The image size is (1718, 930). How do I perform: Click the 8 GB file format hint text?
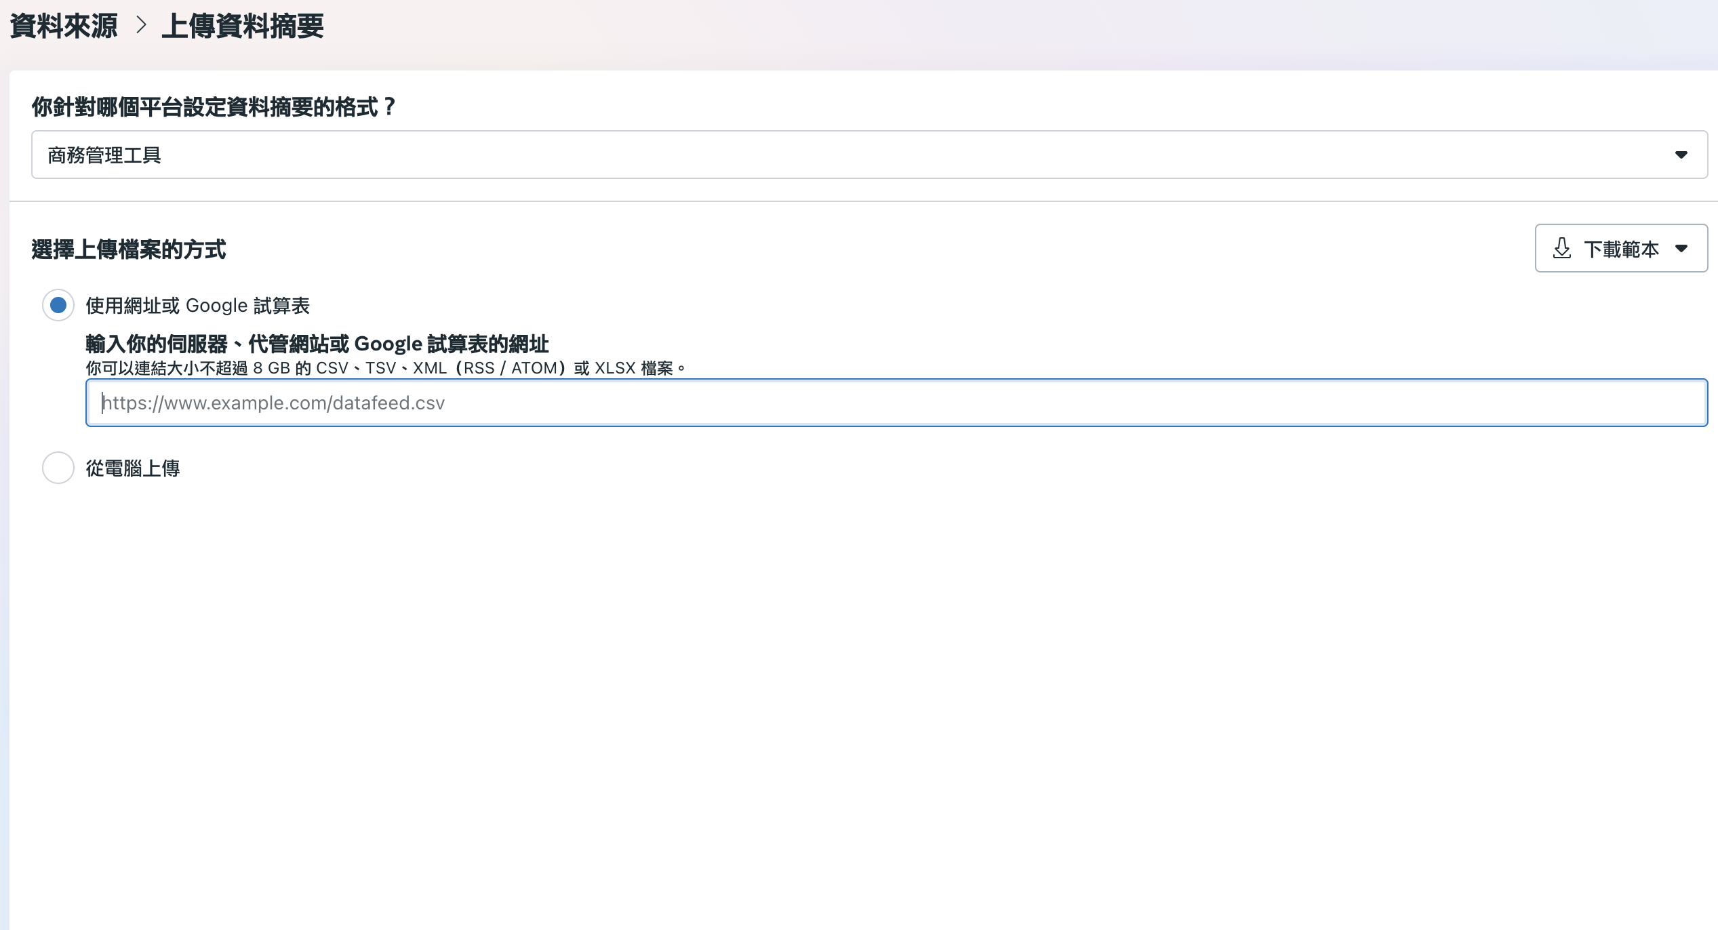pyautogui.click(x=385, y=368)
